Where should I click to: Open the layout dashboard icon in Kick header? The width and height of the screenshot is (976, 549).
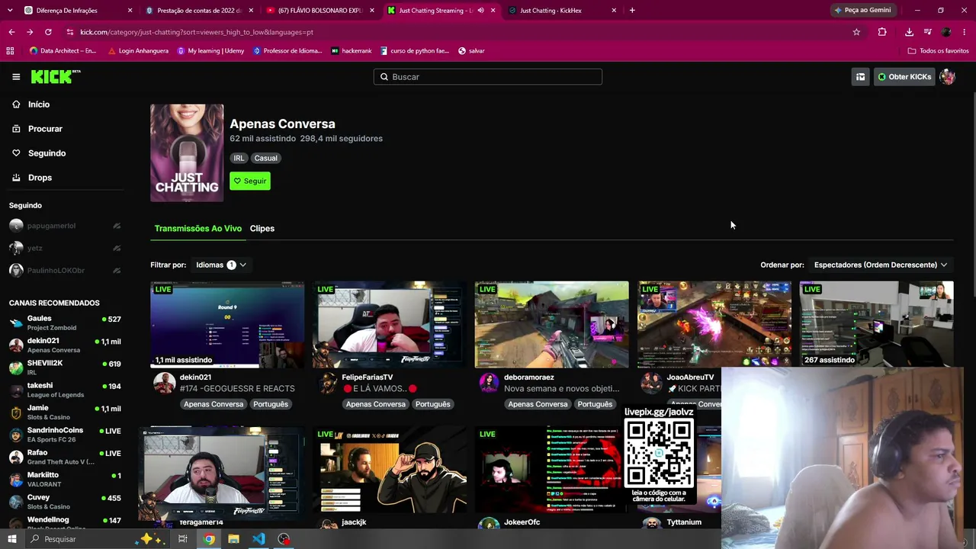(x=860, y=77)
